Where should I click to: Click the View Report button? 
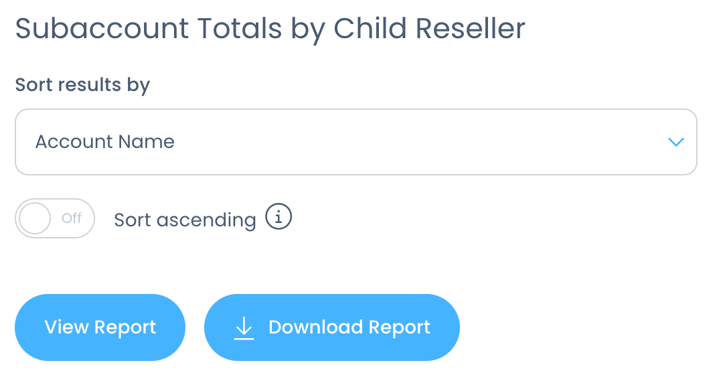[x=100, y=327]
